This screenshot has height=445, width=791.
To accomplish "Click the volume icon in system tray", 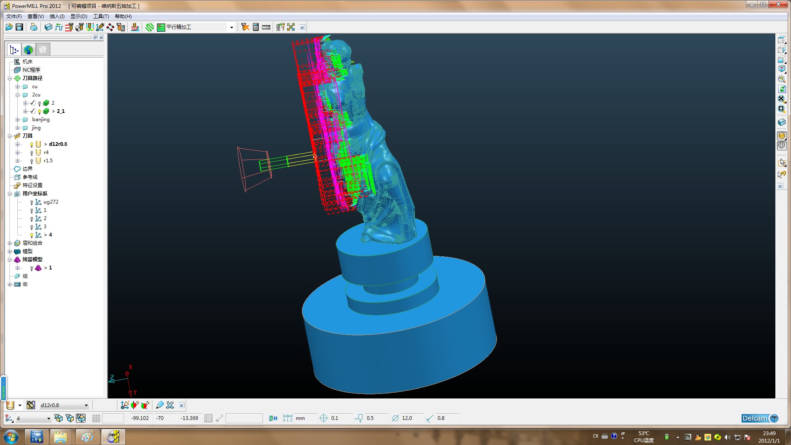I will [728, 437].
